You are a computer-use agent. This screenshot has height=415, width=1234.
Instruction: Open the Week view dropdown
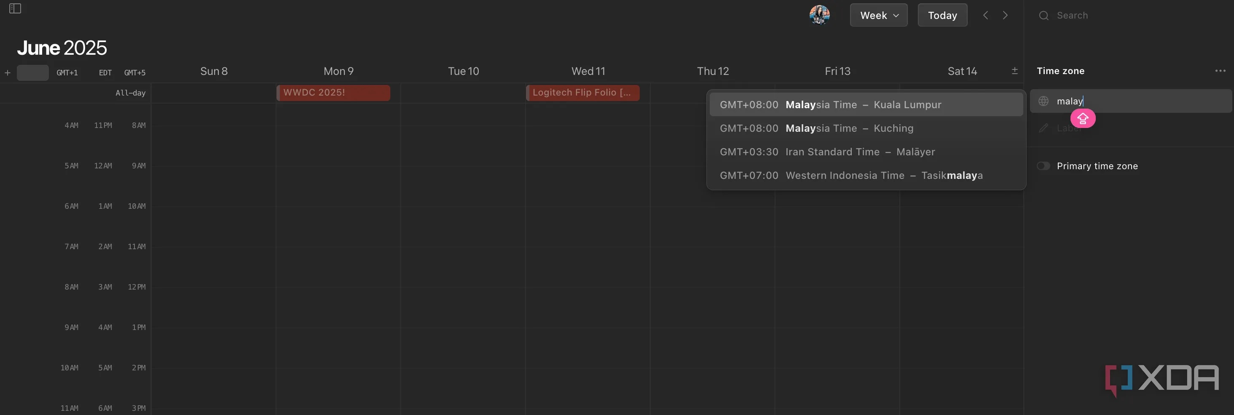click(x=878, y=15)
